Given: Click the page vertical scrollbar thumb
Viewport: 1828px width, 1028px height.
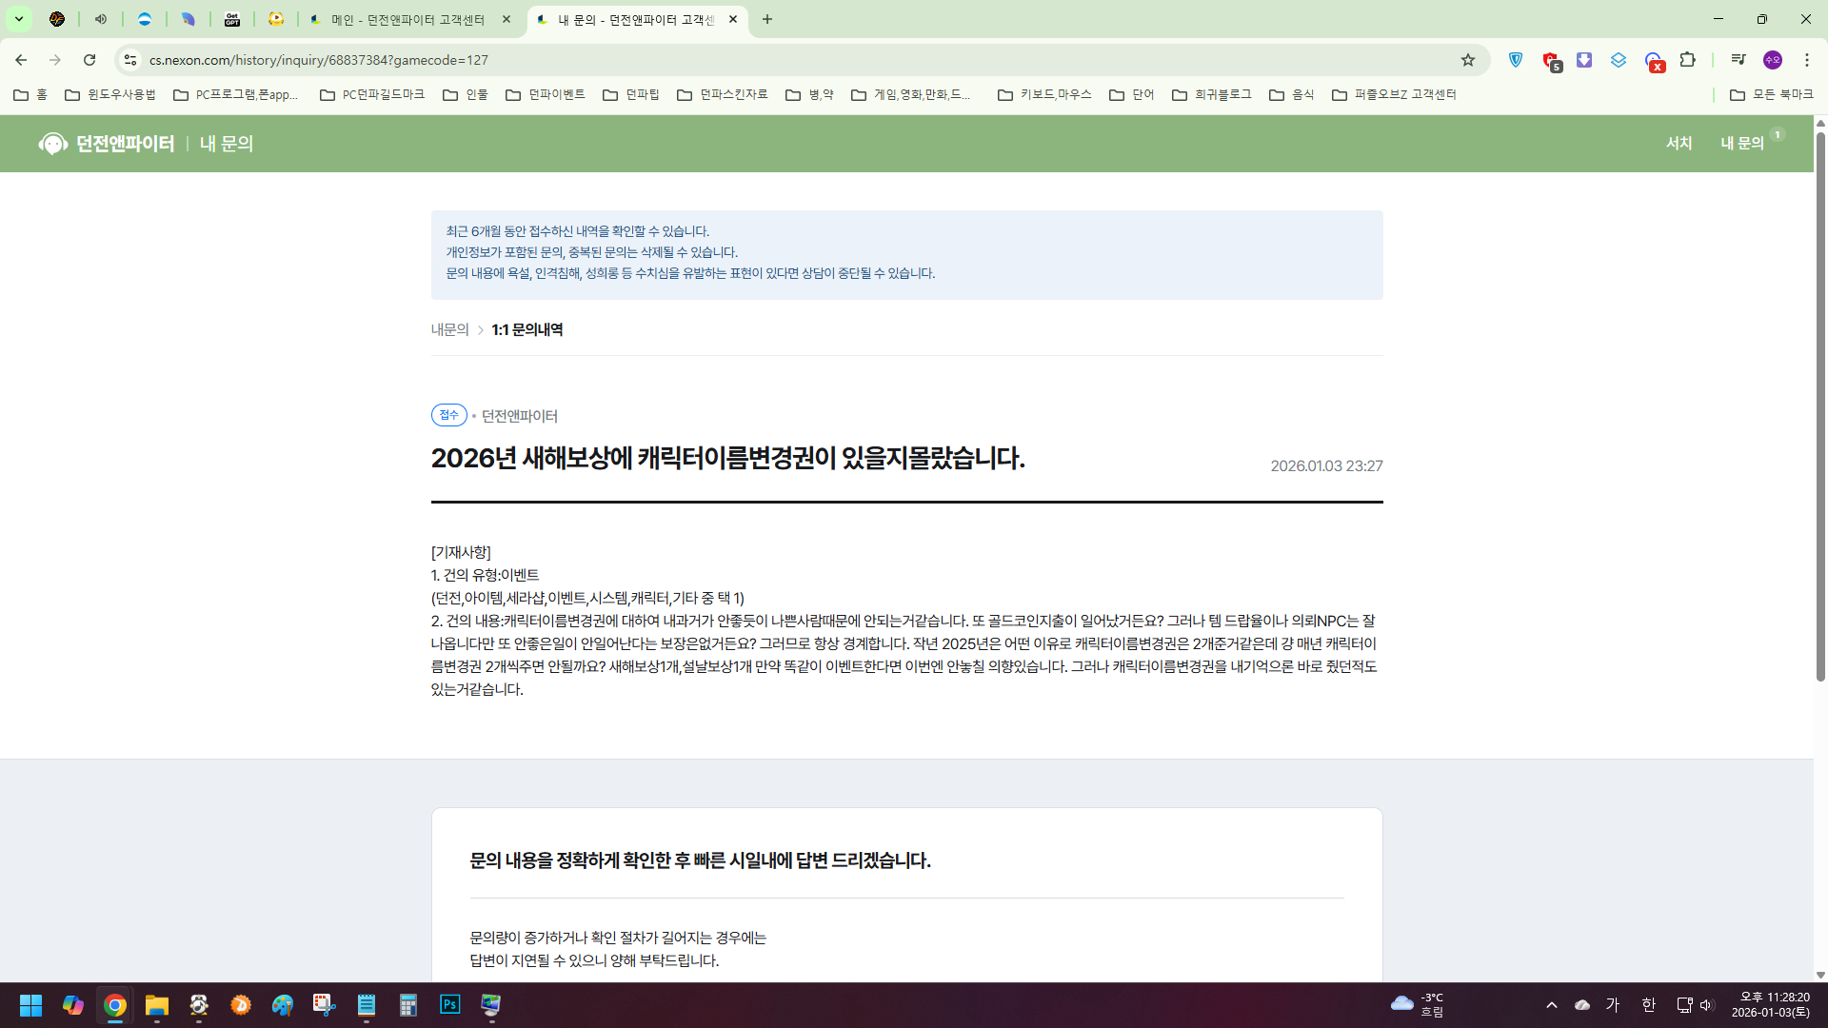Looking at the screenshot, I should point(1820,409).
